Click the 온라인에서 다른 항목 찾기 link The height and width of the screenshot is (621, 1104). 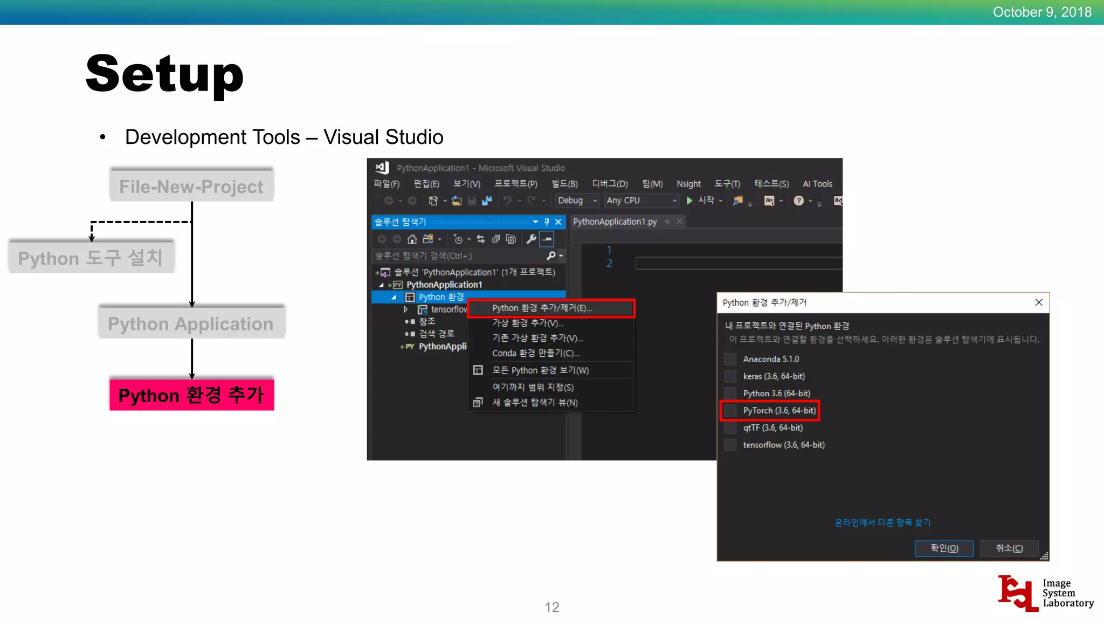[x=882, y=522]
